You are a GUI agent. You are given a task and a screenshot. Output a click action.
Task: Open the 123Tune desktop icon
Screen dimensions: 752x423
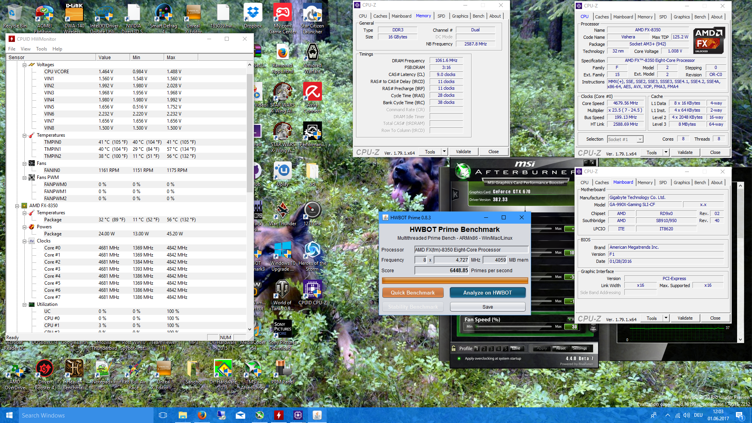coord(312,213)
